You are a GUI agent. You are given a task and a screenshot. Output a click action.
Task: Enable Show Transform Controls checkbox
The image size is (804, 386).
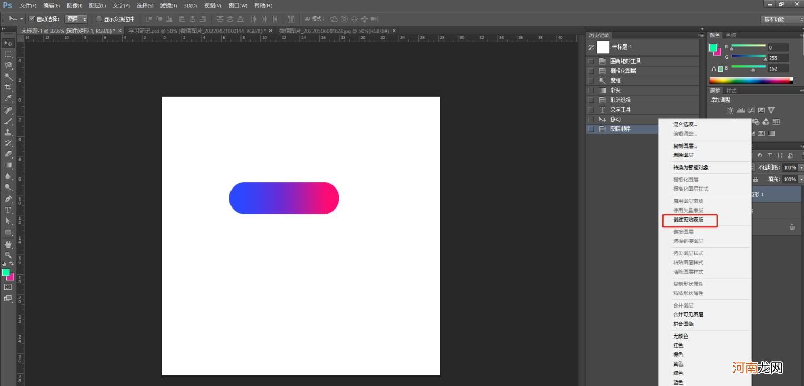click(99, 19)
